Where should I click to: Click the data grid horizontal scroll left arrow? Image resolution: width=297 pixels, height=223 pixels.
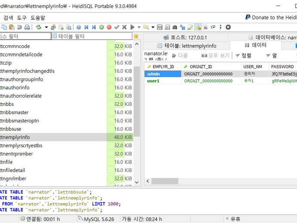coord(148,181)
